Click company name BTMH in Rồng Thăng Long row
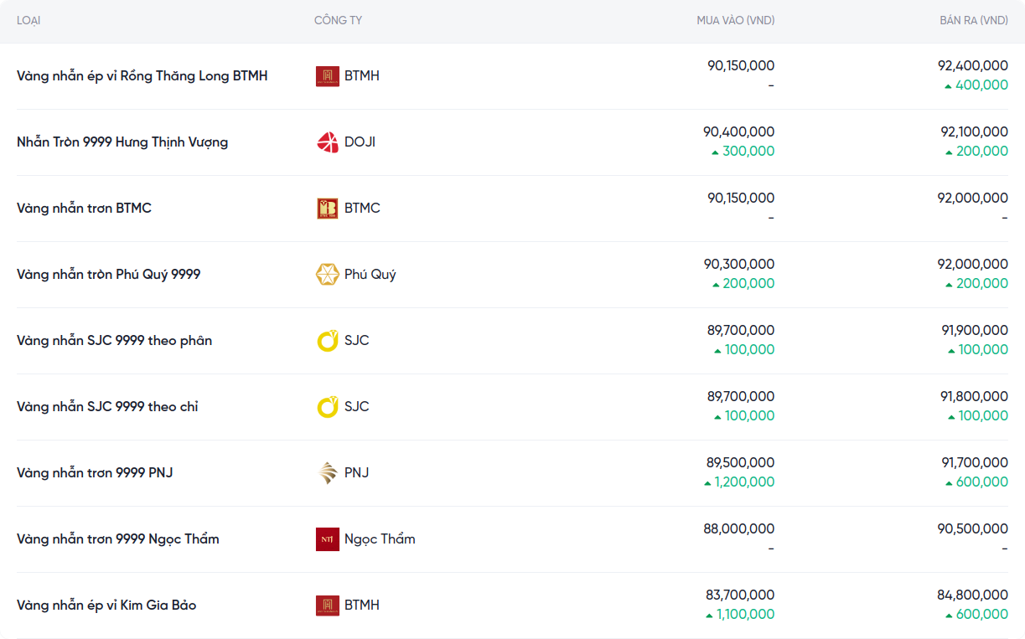 [362, 76]
